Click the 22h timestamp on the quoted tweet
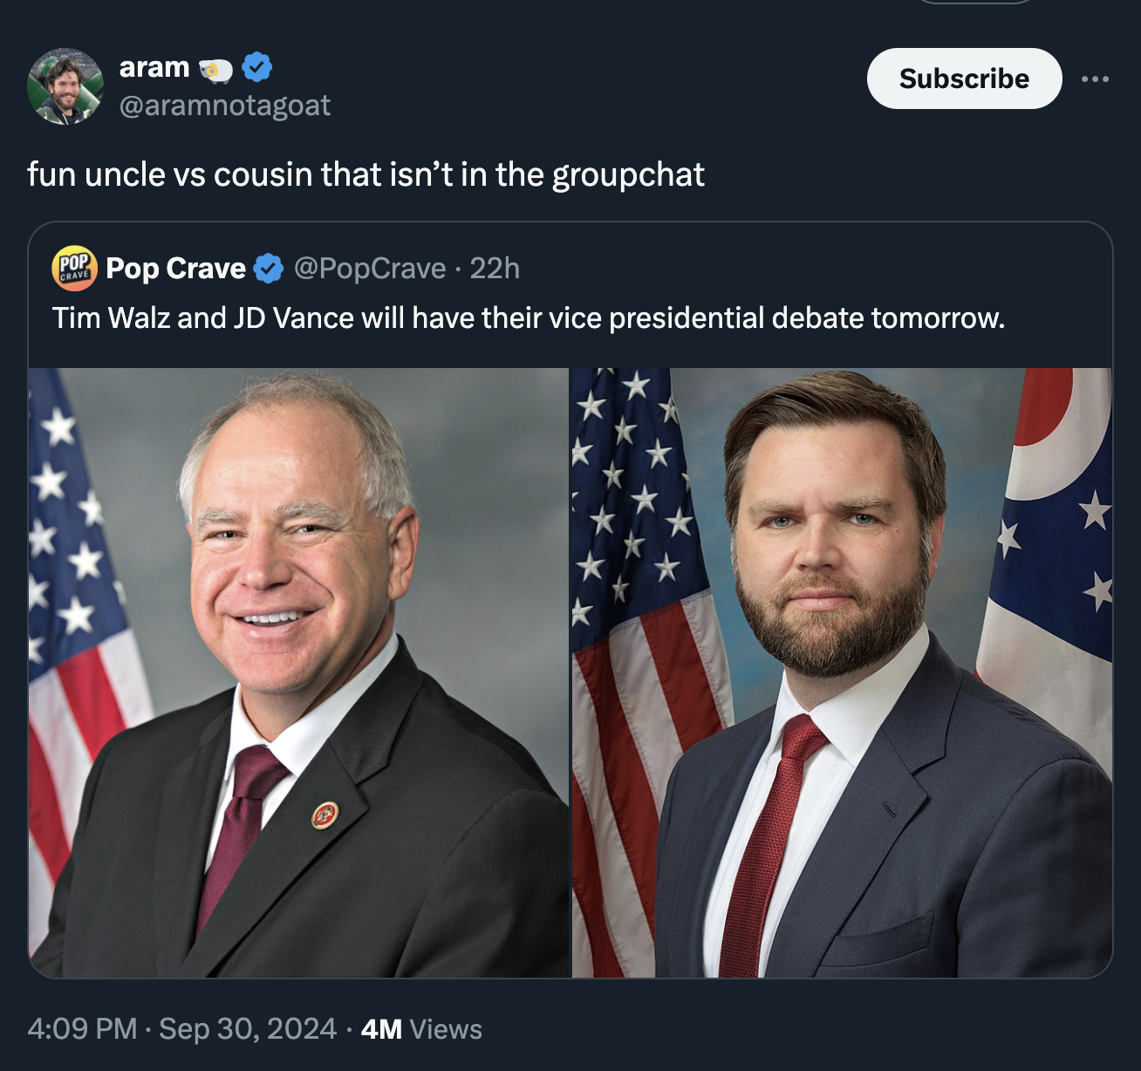The width and height of the screenshot is (1141, 1071). (x=494, y=269)
